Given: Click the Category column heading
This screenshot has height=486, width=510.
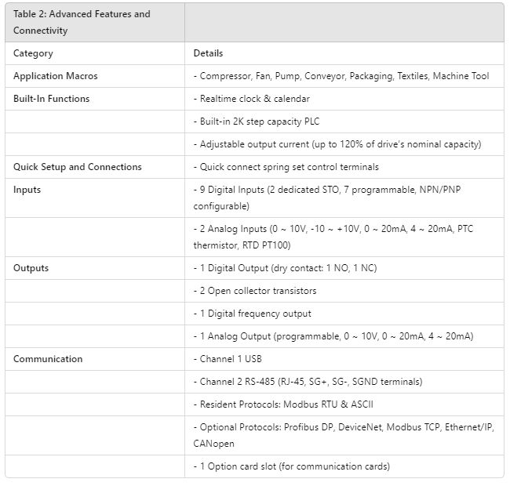Looking at the screenshot, I should 33,53.
